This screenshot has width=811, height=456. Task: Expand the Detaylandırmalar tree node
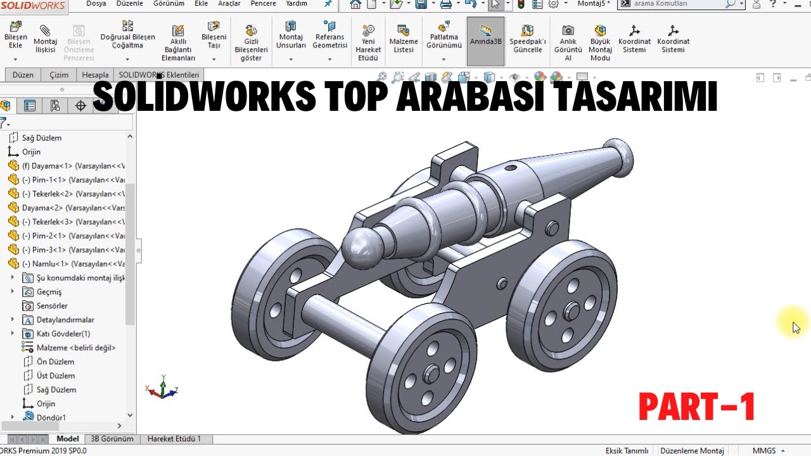pos(12,319)
